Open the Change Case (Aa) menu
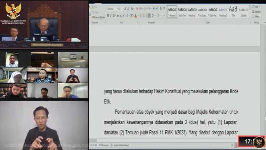This screenshot has height=150, width=266. click(133, 9)
